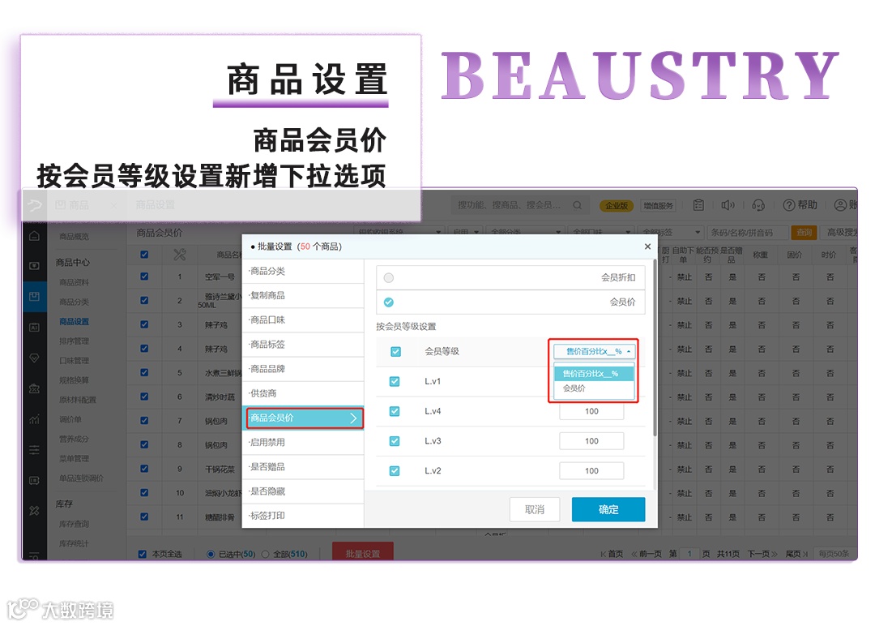Uncheck the L.v1 member level checkbox
This screenshot has width=875, height=626.
(395, 381)
